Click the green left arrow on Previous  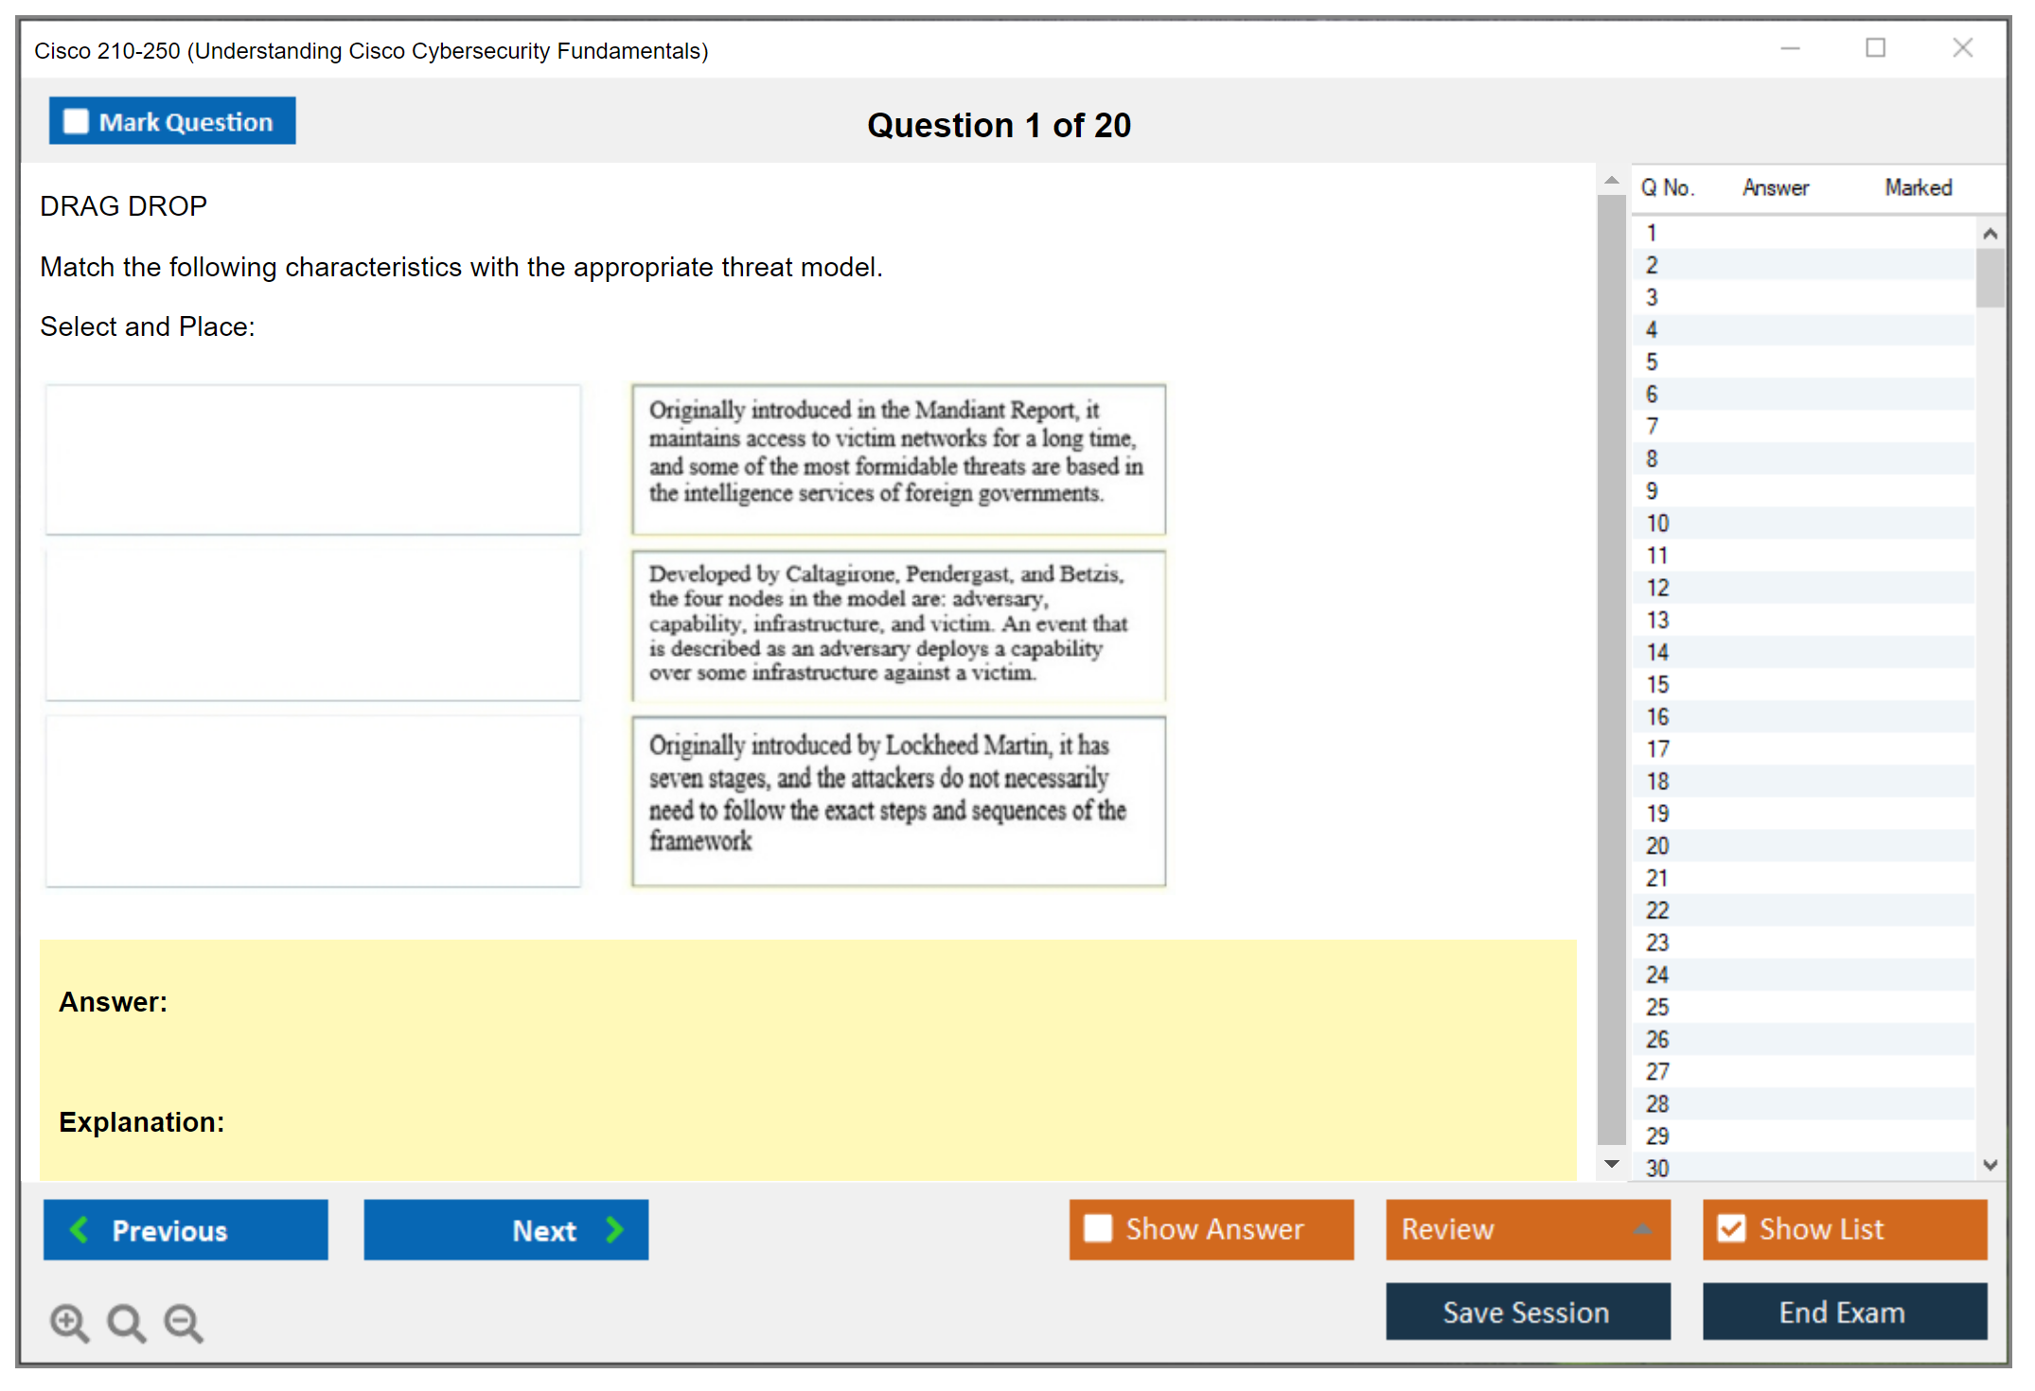coord(80,1229)
